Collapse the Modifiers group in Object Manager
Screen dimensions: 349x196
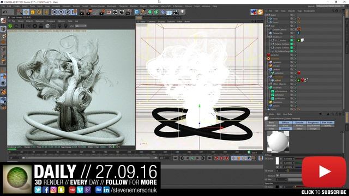[x=268, y=88]
